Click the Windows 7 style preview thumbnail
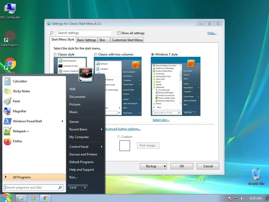The image size is (269, 202). (175, 86)
